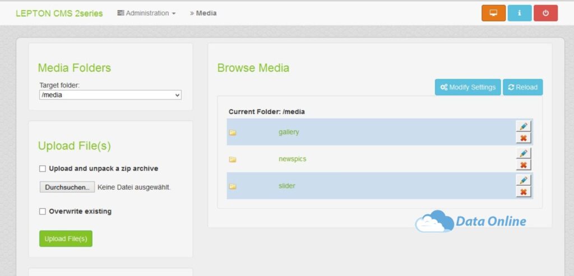Edit the gallery folder with pencil icon
Image resolution: width=574 pixels, height=276 pixels.
(x=524, y=126)
